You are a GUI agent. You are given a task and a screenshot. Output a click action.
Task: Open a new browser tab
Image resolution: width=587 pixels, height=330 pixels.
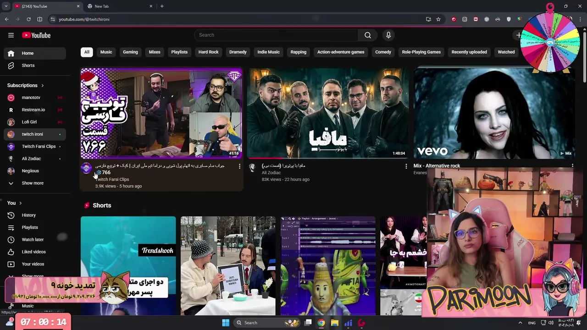pyautogui.click(x=162, y=6)
